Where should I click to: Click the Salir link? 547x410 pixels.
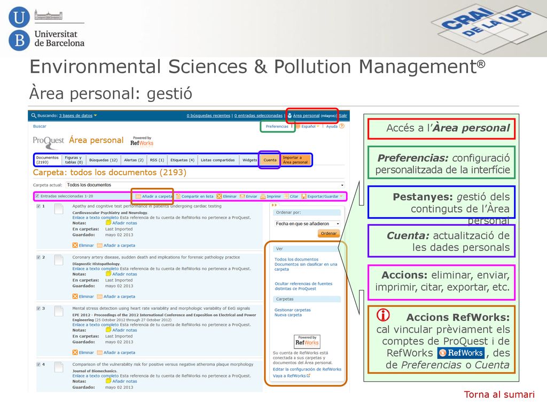click(x=343, y=115)
